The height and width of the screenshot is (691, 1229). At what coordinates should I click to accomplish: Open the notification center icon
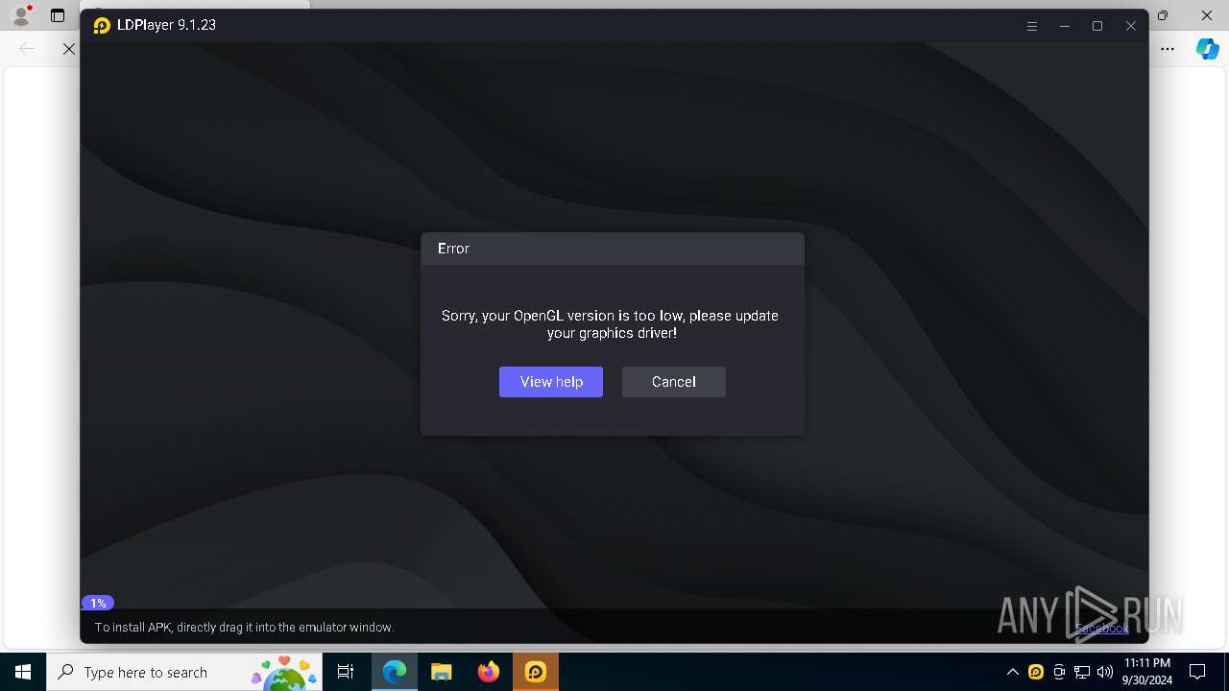1197,672
